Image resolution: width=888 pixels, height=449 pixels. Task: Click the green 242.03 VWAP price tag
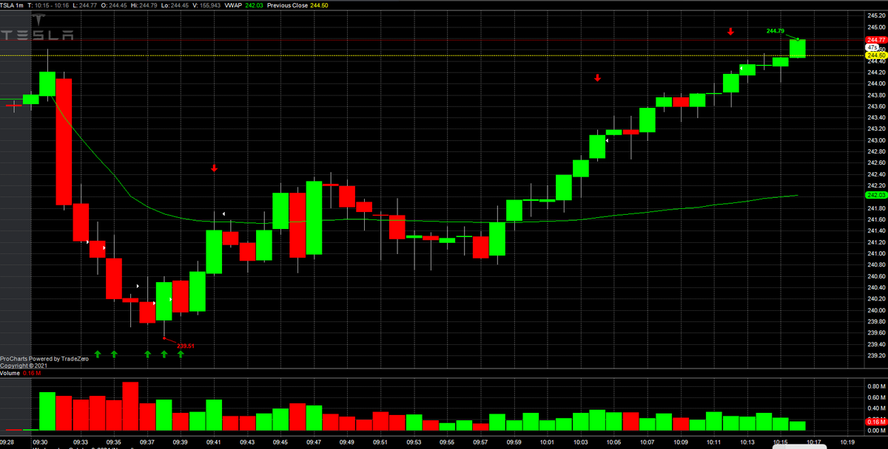[x=875, y=195]
